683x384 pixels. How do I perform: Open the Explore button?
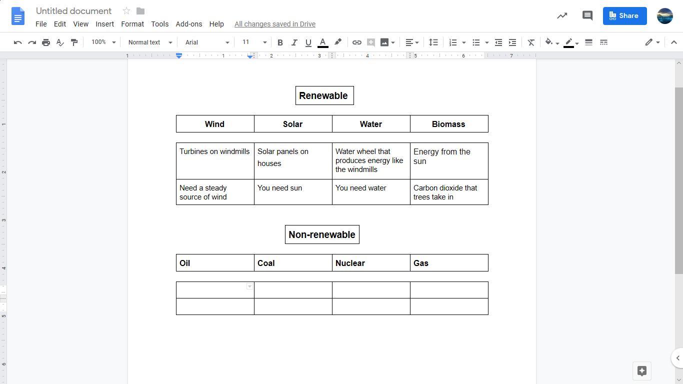pos(642,371)
